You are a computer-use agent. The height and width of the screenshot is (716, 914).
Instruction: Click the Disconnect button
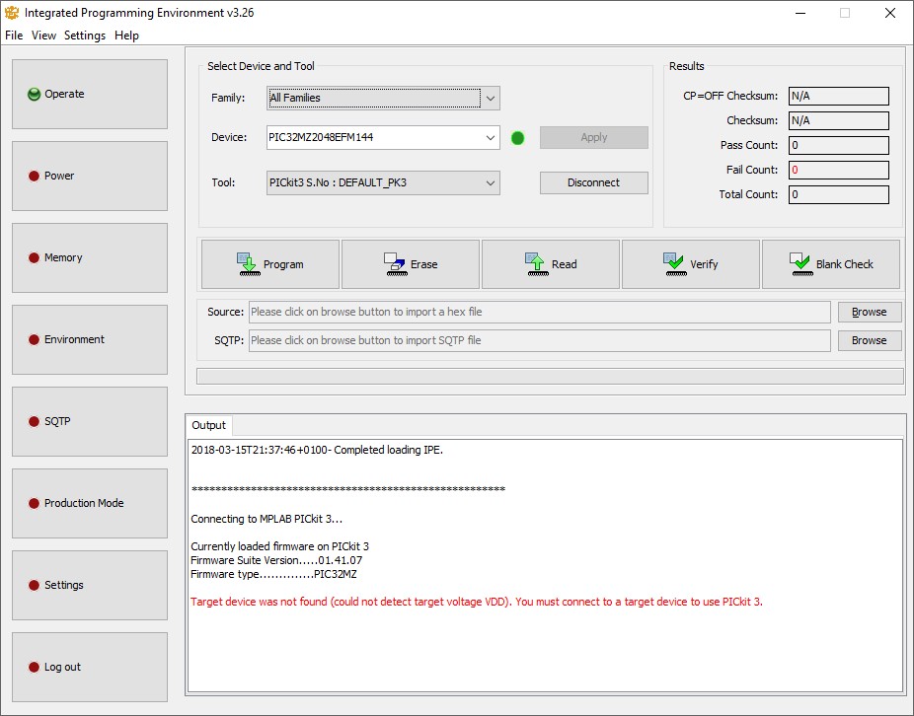593,182
